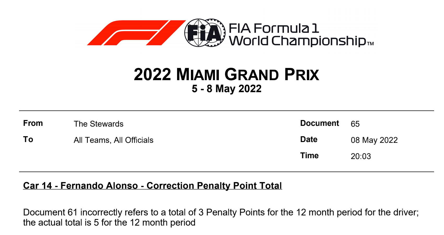This screenshot has height=235, width=444.
Task: Click the FIA globe emblem
Action: coord(205,33)
